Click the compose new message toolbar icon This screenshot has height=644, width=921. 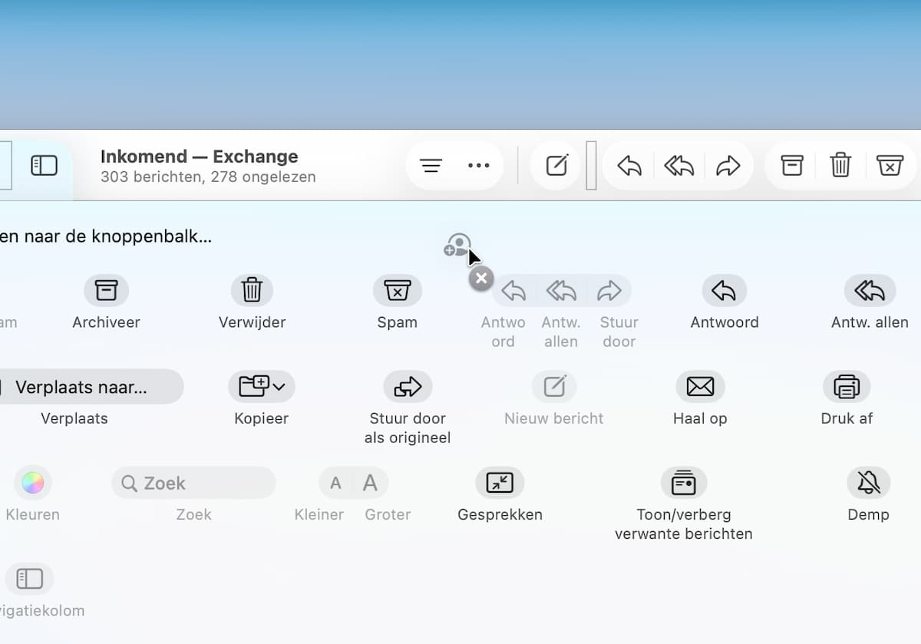[x=556, y=166]
